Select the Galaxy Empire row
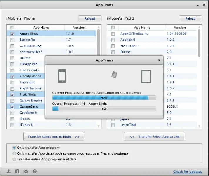The width and height of the screenshot is (209, 176). [x=26, y=101]
